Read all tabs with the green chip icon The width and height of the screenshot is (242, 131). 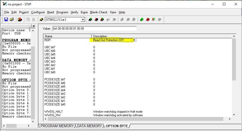coord(142,20)
